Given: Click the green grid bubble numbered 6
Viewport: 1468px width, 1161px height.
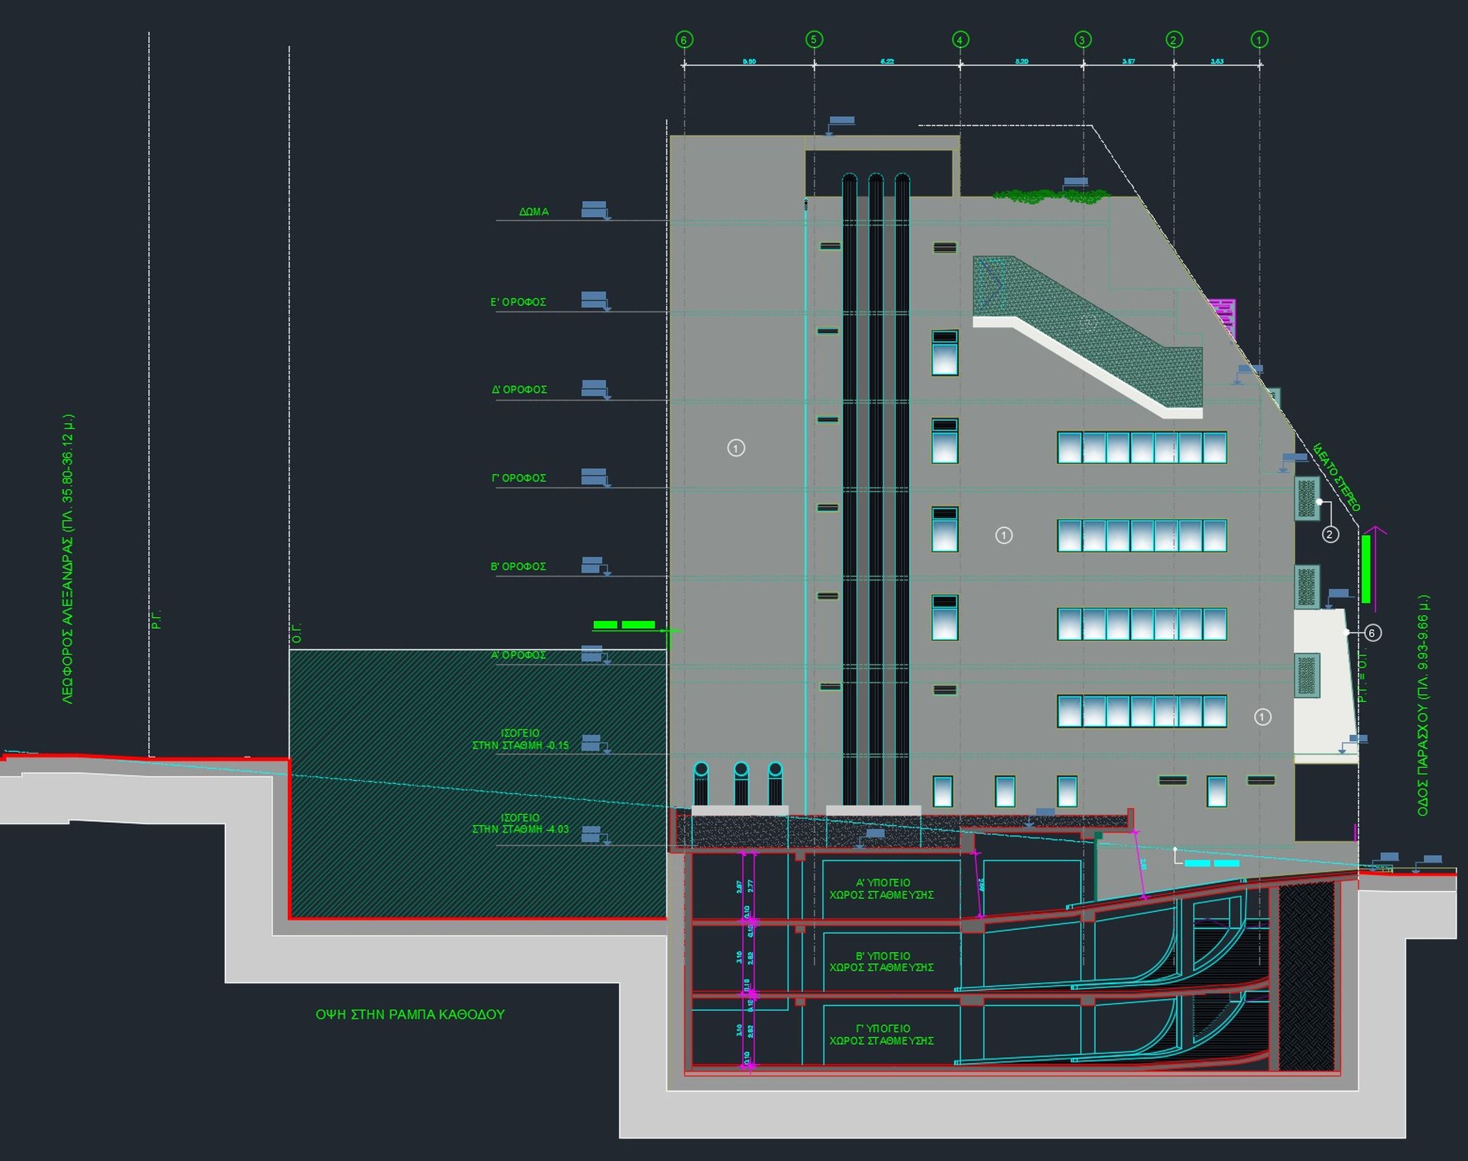Looking at the screenshot, I should 684,40.
